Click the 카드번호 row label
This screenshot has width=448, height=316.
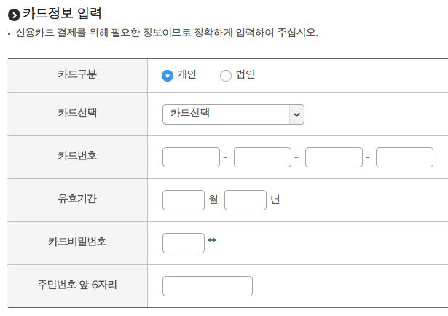pyautogui.click(x=77, y=156)
